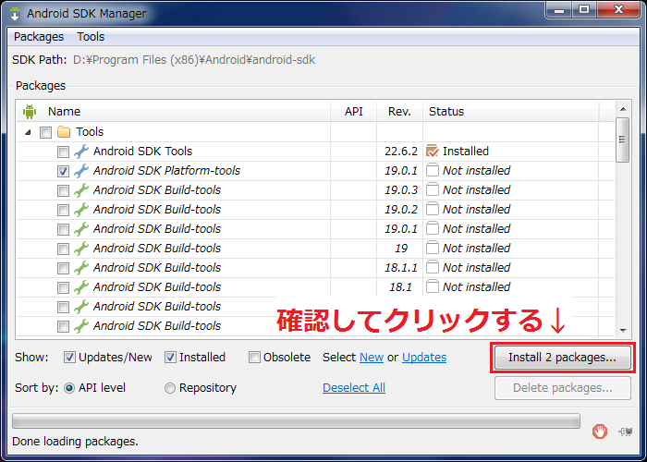Click the Android SDK Manager title bar icon
Screen dimensions: 647x462
point(15,13)
